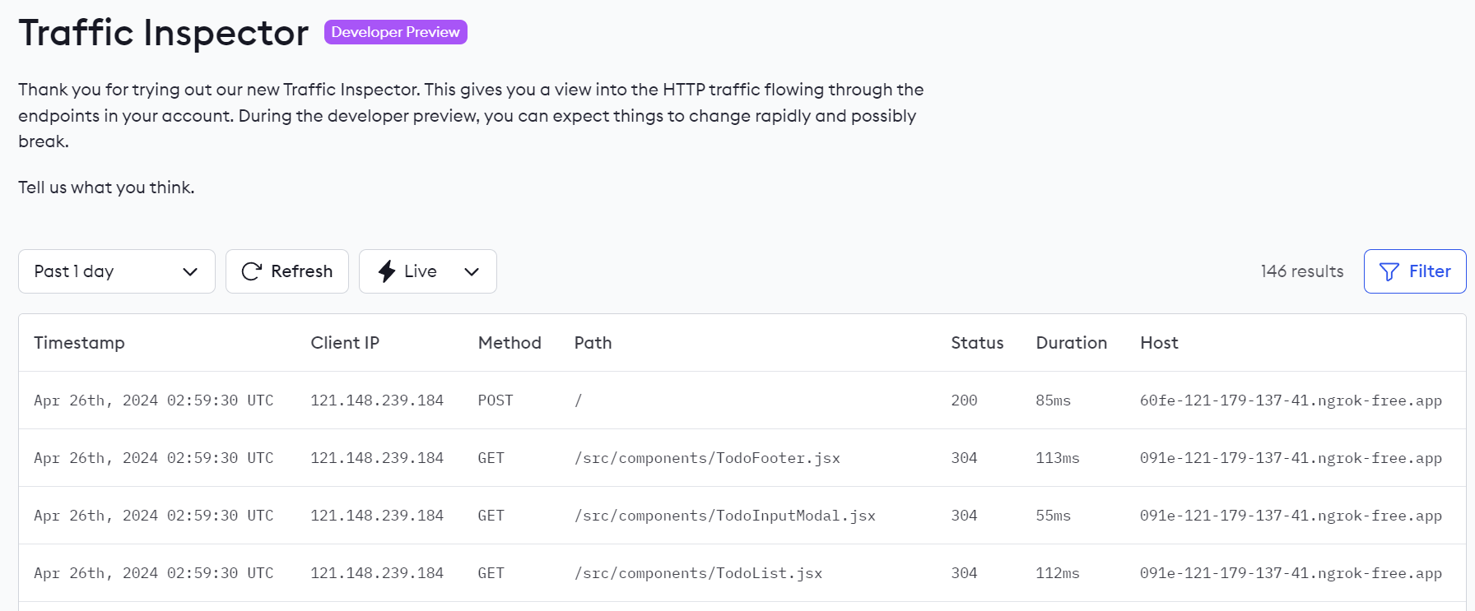Click the 60fe-121-179-137-41.ngrok-free.app host cell
The image size is (1475, 611).
[1290, 400]
